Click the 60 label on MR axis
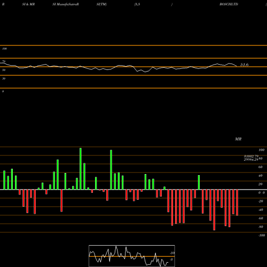267x267 pixels. (x=260, y=167)
